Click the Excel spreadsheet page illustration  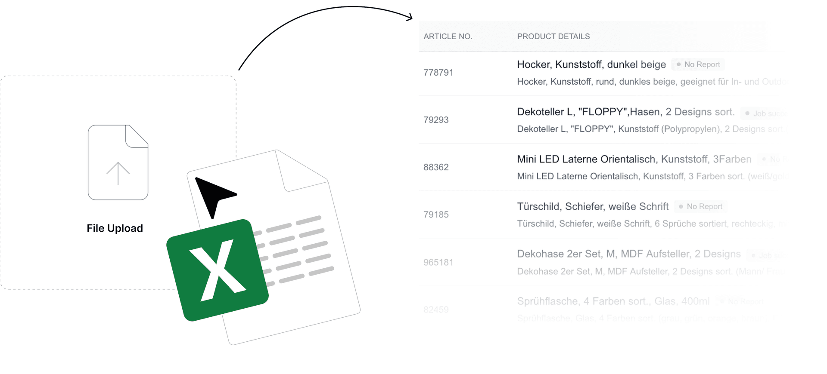point(274,247)
